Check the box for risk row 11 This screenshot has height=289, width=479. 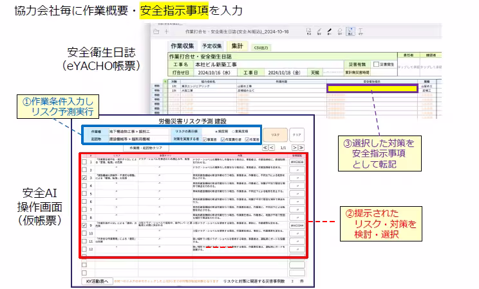(x=84, y=241)
